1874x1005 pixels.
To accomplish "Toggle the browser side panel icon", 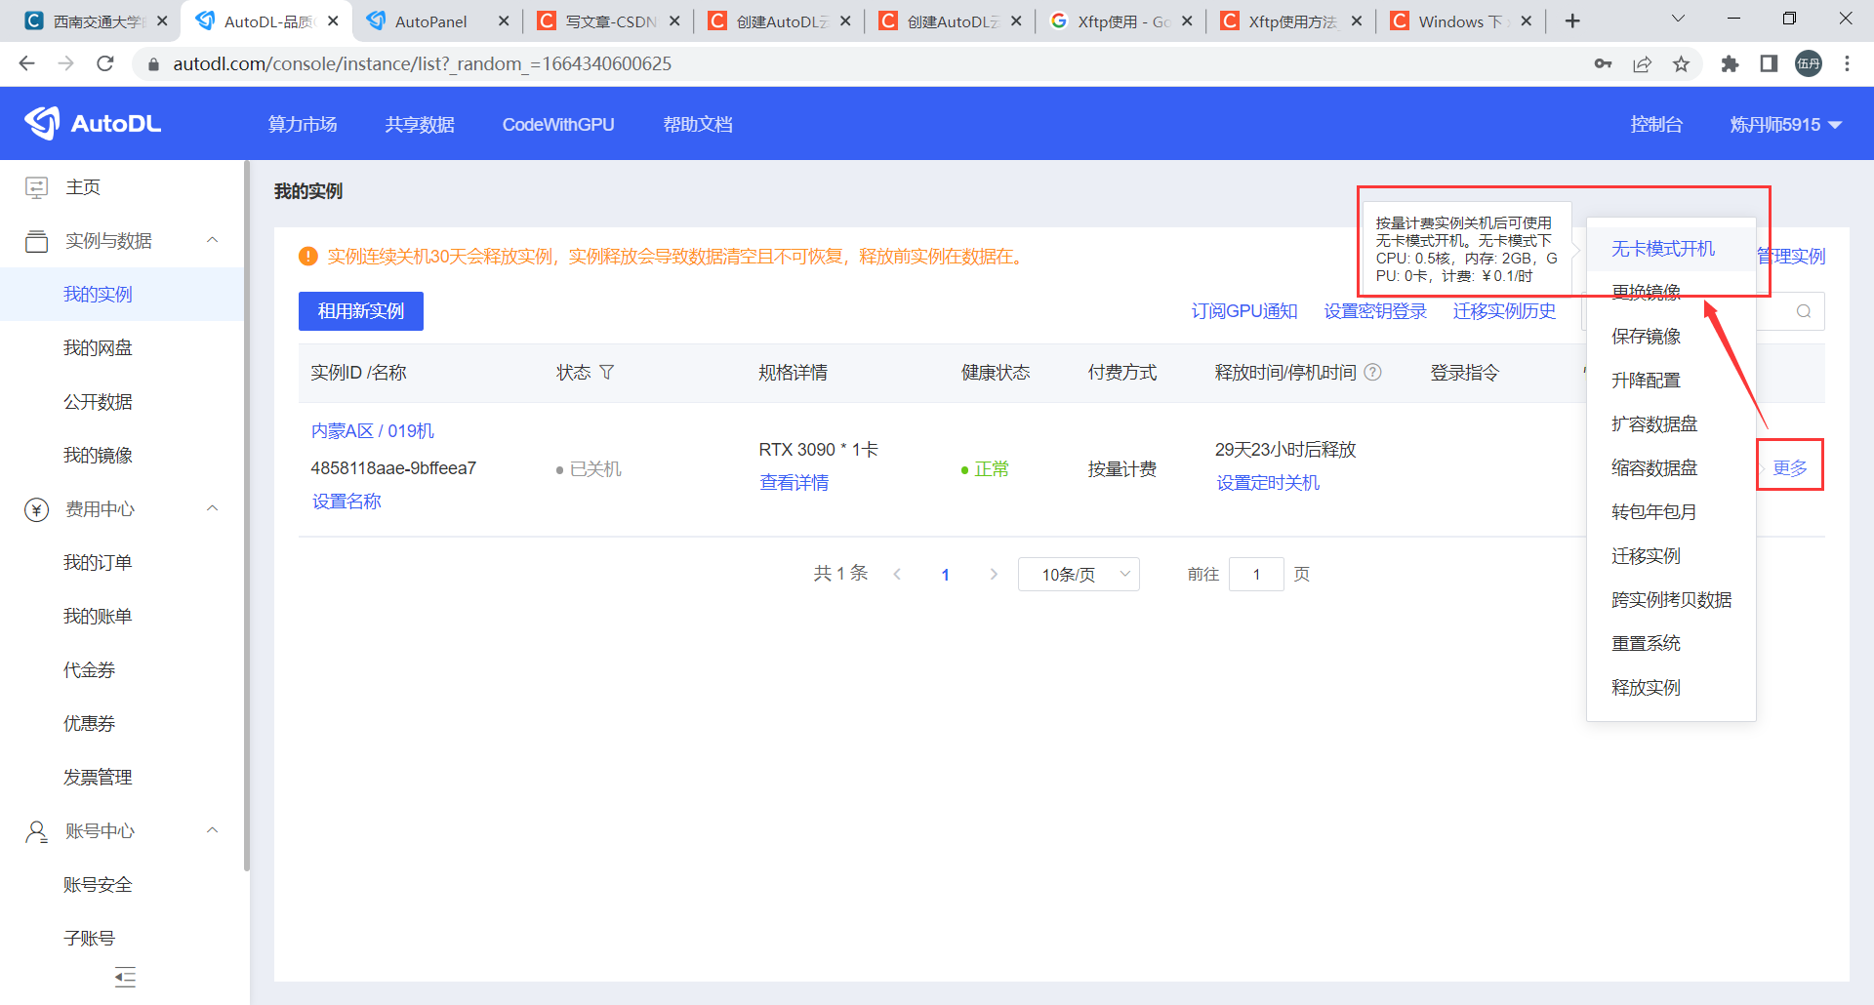I will pyautogui.click(x=1769, y=63).
